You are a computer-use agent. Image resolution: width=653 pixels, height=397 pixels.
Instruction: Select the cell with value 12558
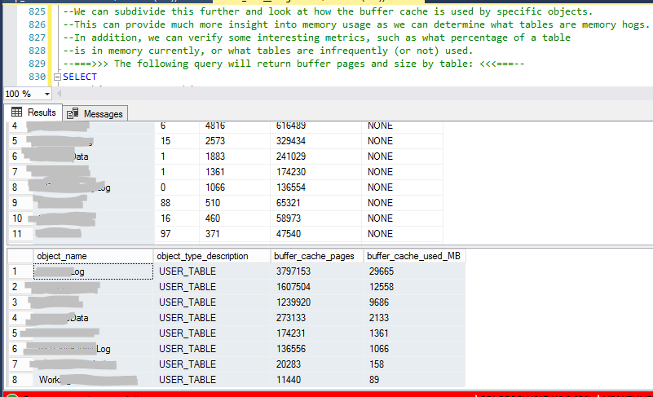pos(414,287)
